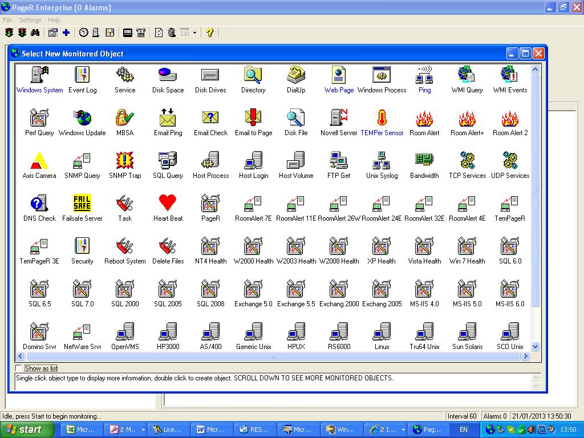Choose the FTP Get icon

point(339,160)
